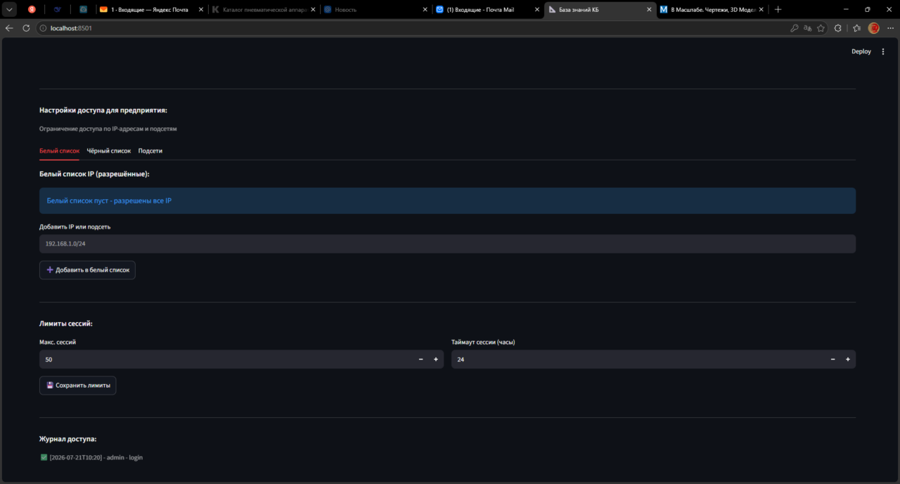Close the Новость tab
Screen dimensions: 900x484
pos(425,10)
